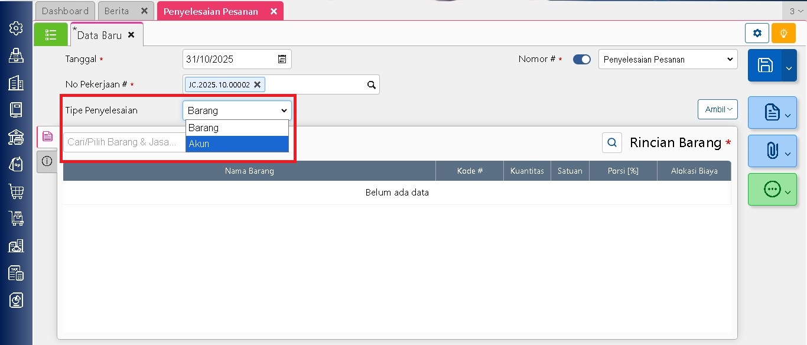The image size is (807, 345).
Task: Click the orange lightbulb icon
Action: click(x=783, y=33)
